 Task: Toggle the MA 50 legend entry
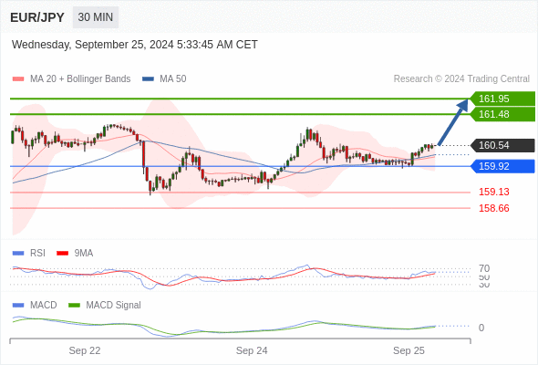point(164,79)
